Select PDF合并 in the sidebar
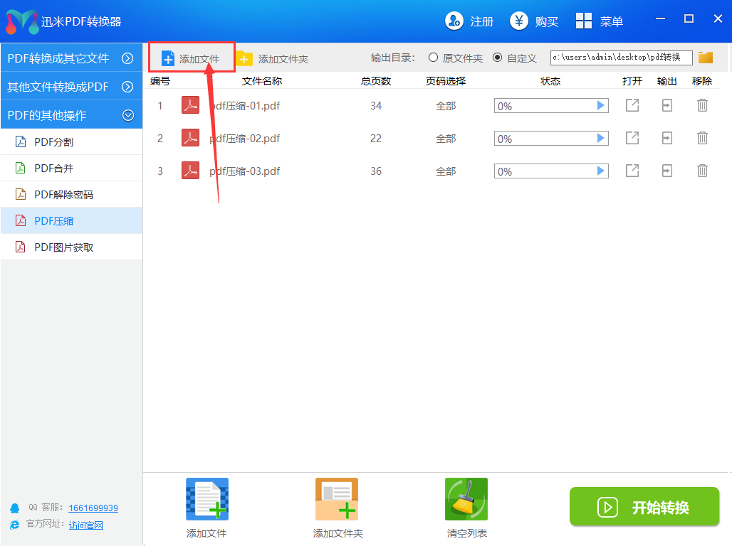The width and height of the screenshot is (732, 546). click(x=54, y=168)
